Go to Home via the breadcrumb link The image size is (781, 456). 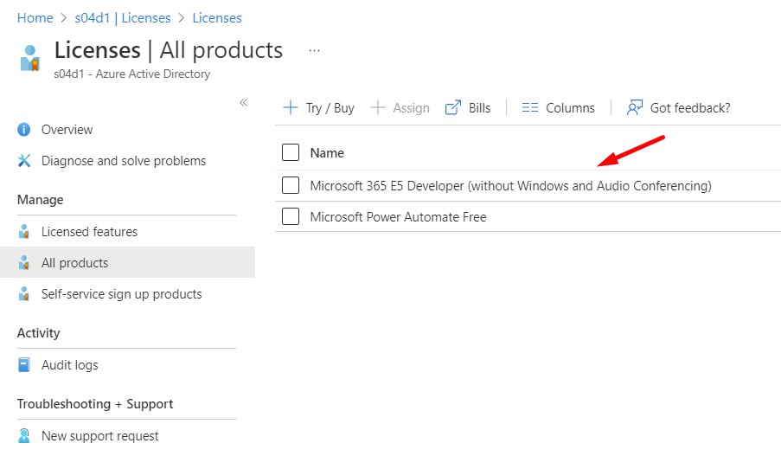[x=35, y=17]
